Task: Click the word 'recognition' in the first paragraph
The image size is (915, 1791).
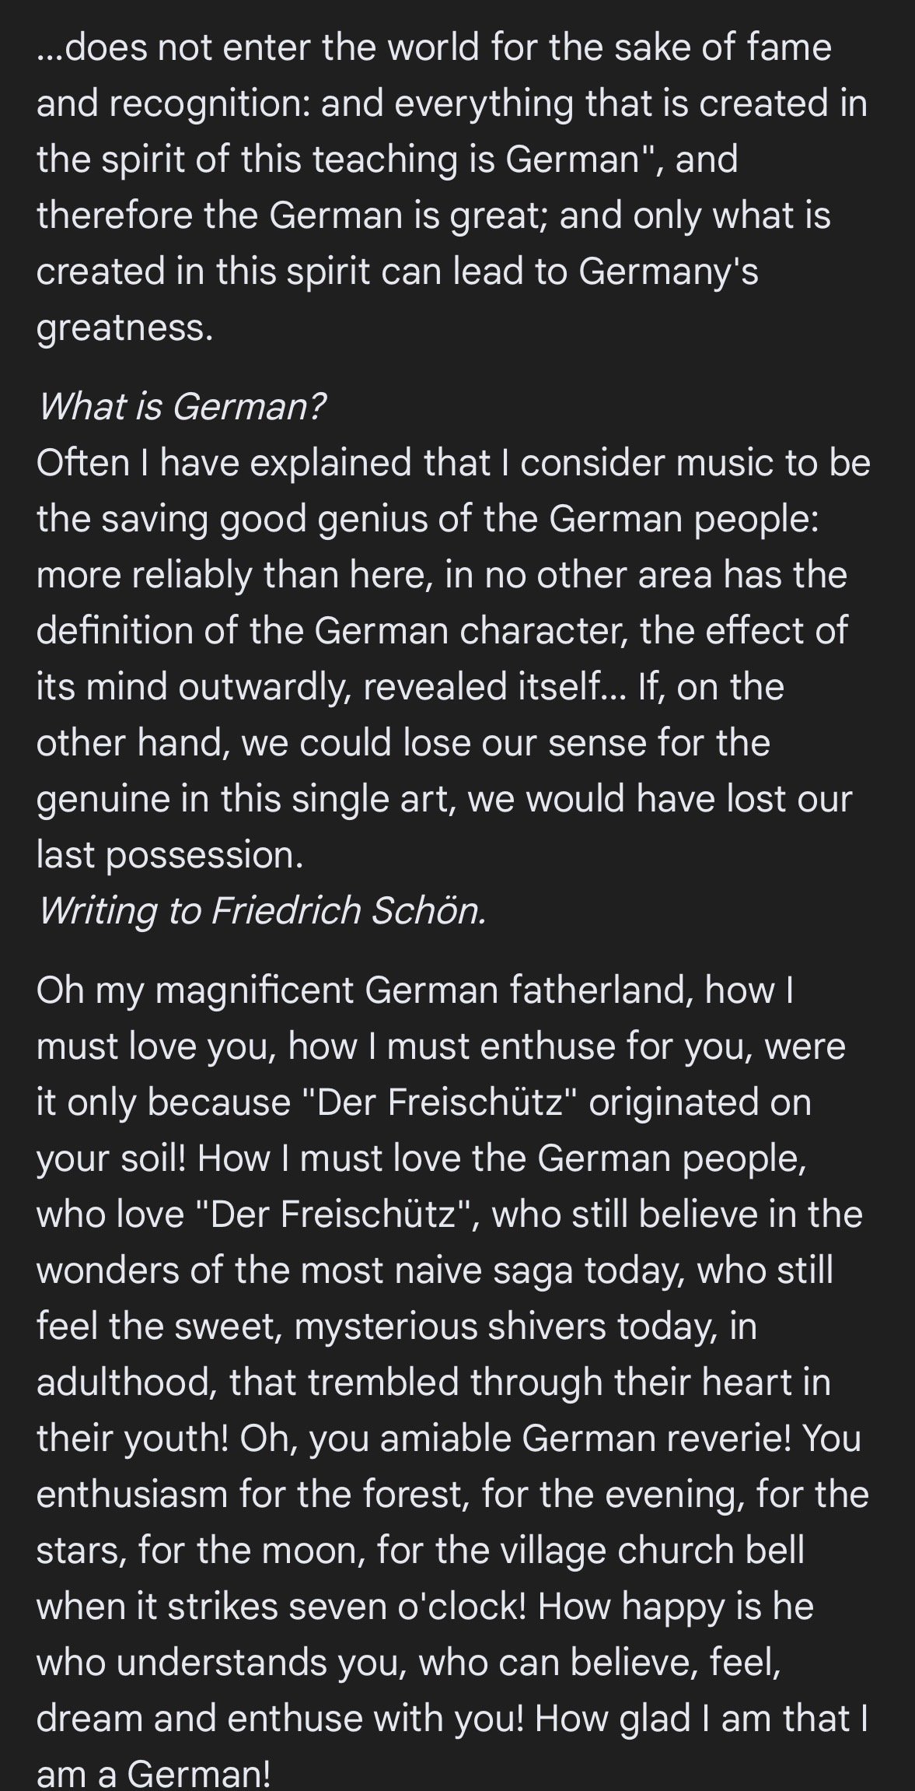Action: (x=208, y=103)
